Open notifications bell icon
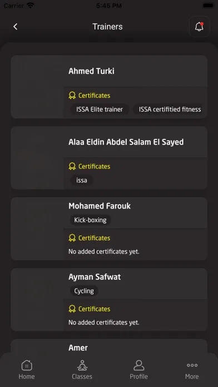The image size is (218, 387). coord(199,27)
